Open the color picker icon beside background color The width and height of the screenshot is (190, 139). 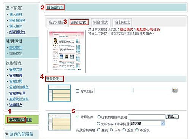coord(175,90)
